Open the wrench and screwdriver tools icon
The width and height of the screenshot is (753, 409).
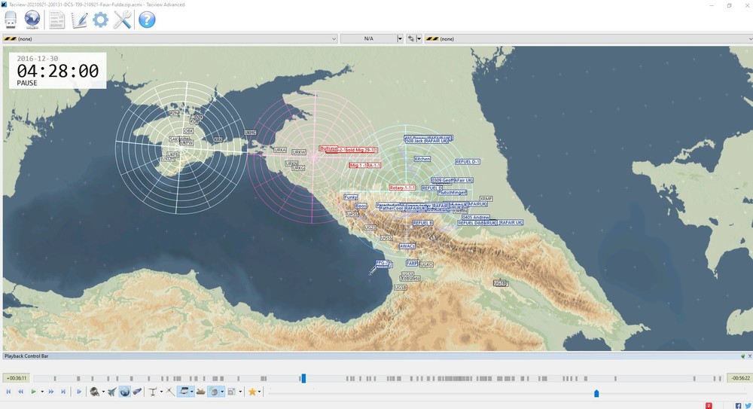pos(122,20)
